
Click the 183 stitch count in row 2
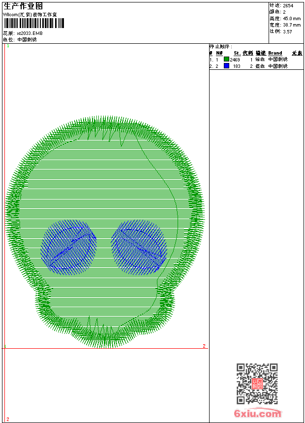237,66
